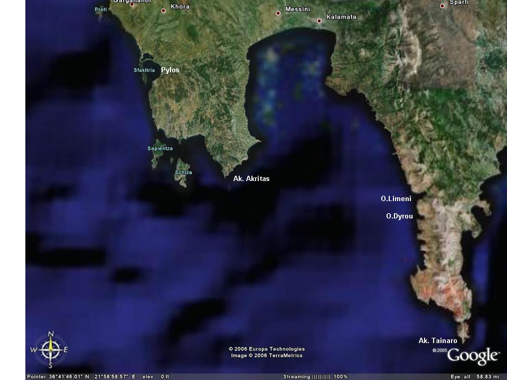Select the Ak. Akritas cape label
Image resolution: width=507 pixels, height=380 pixels.
251,179
